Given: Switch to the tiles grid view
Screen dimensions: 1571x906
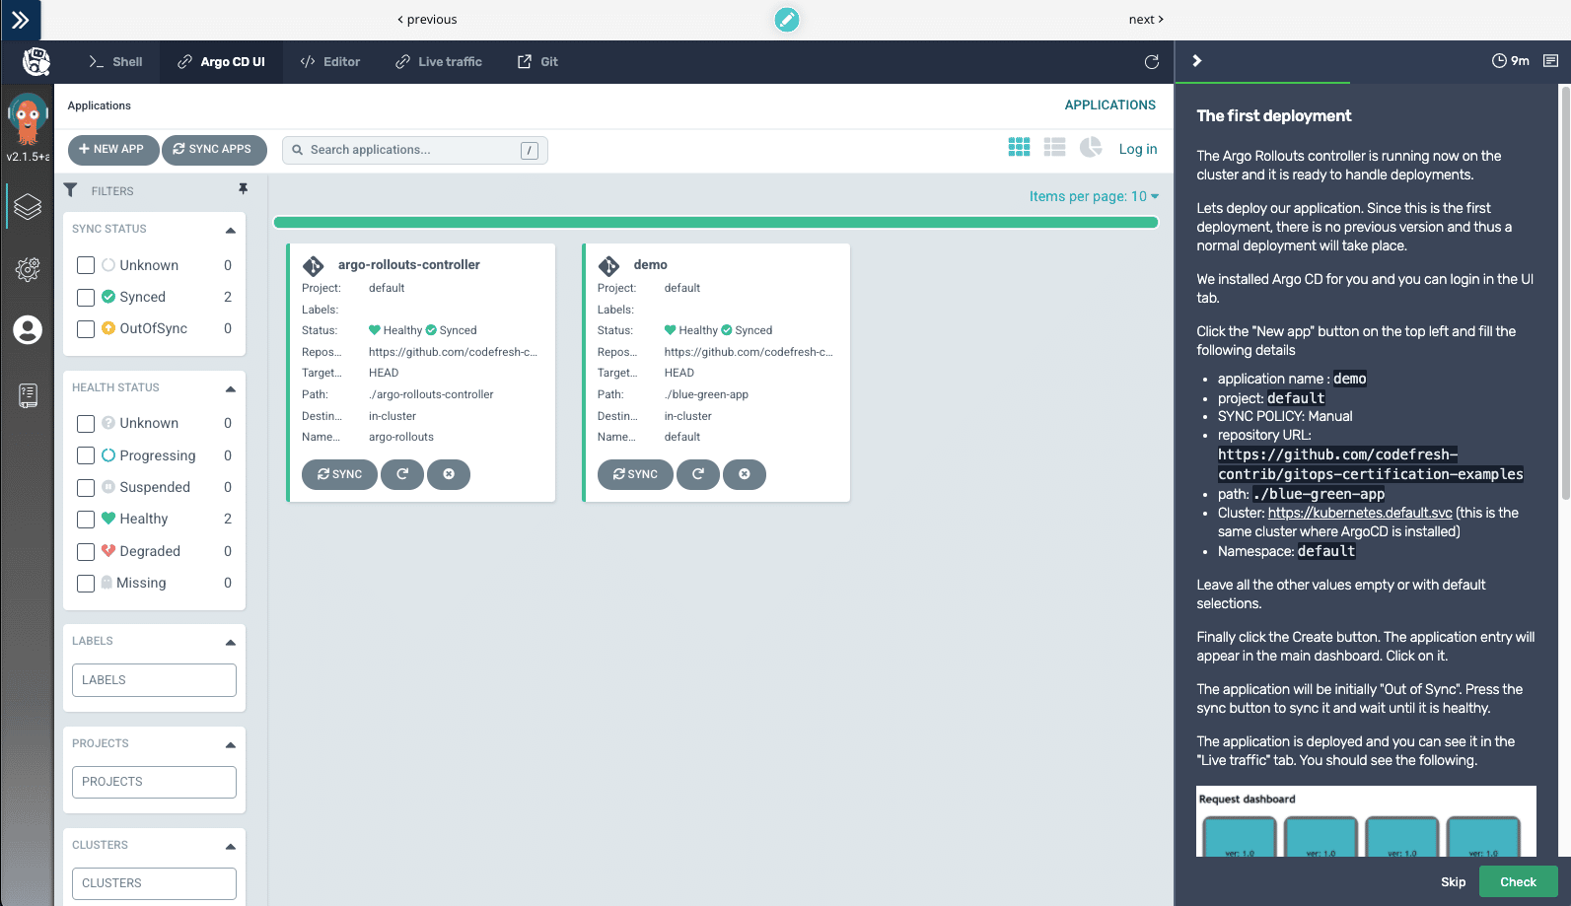Looking at the screenshot, I should pyautogui.click(x=1019, y=147).
